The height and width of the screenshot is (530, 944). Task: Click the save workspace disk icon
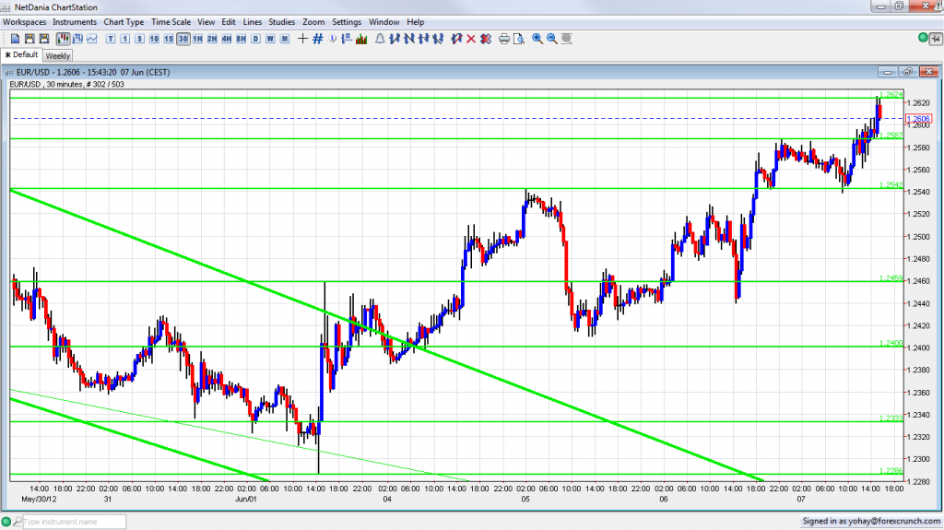[44, 39]
